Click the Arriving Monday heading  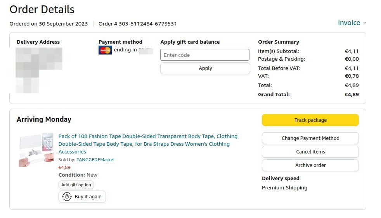tap(44, 119)
